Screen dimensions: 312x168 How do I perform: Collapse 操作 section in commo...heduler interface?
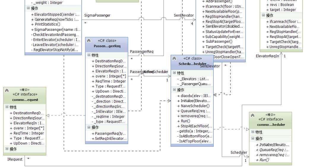point(253,138)
